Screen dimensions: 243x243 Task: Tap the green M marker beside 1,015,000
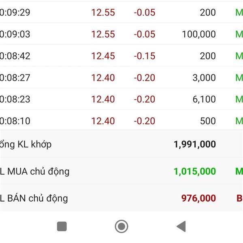(239, 171)
